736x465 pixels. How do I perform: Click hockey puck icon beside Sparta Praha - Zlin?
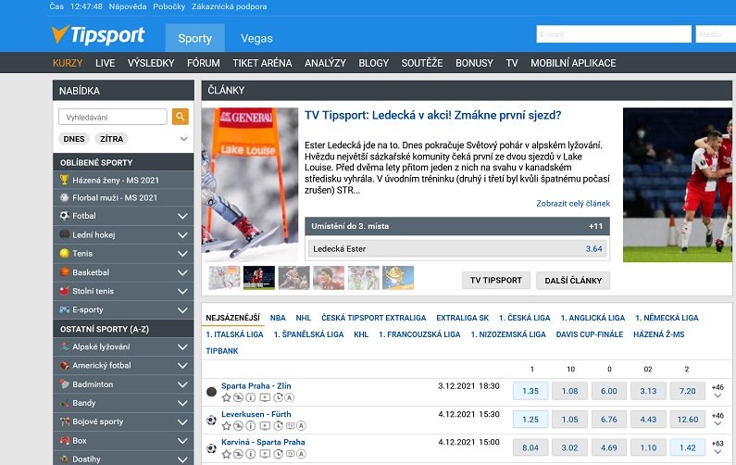tap(212, 392)
